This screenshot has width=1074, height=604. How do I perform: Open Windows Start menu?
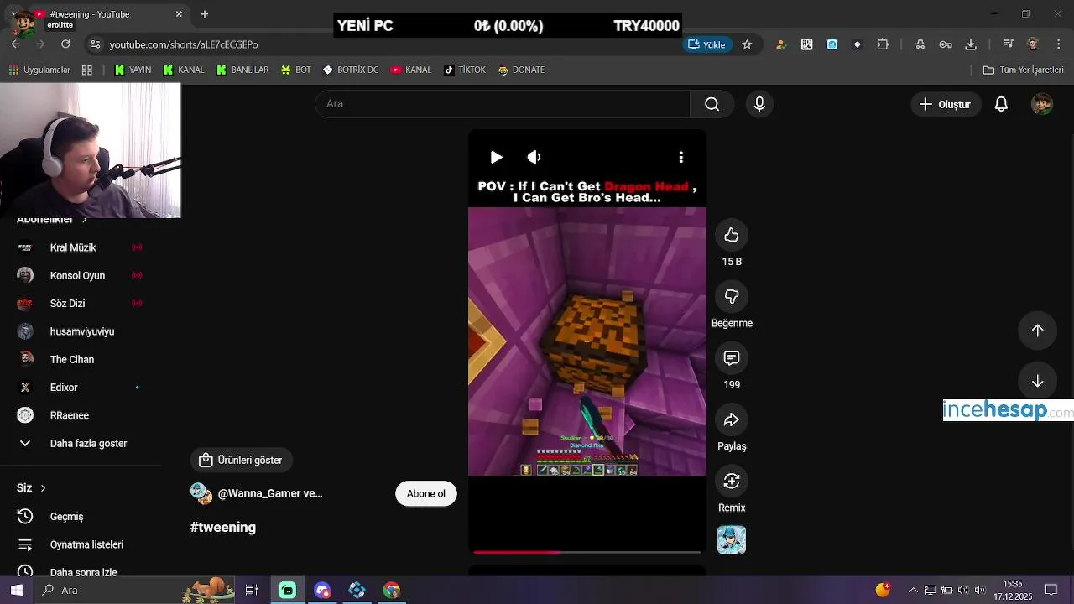pyautogui.click(x=16, y=590)
